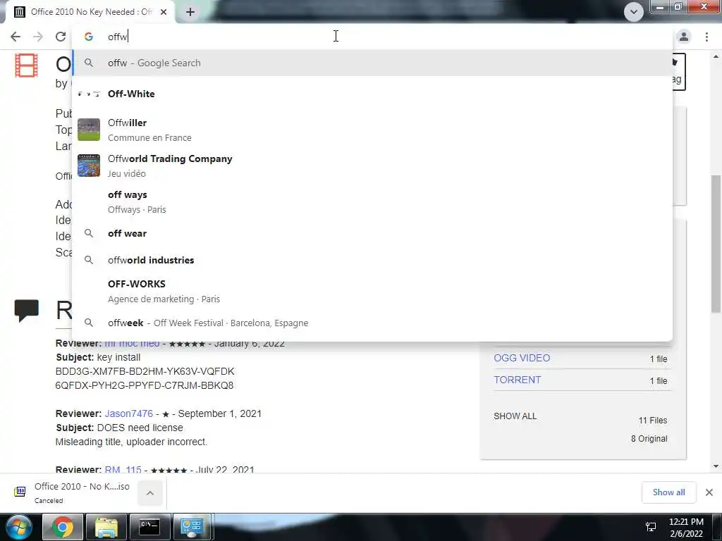Click the network tray icon

coord(651,527)
